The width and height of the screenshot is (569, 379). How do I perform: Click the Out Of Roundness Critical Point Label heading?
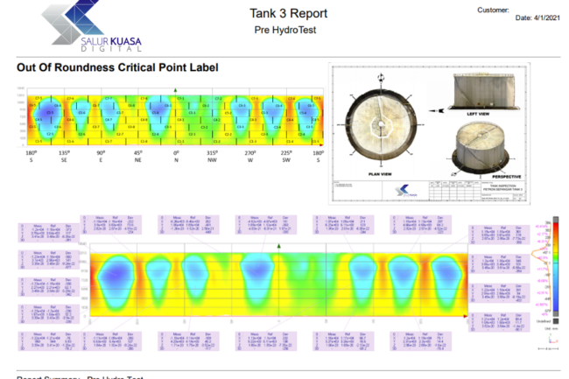point(117,67)
